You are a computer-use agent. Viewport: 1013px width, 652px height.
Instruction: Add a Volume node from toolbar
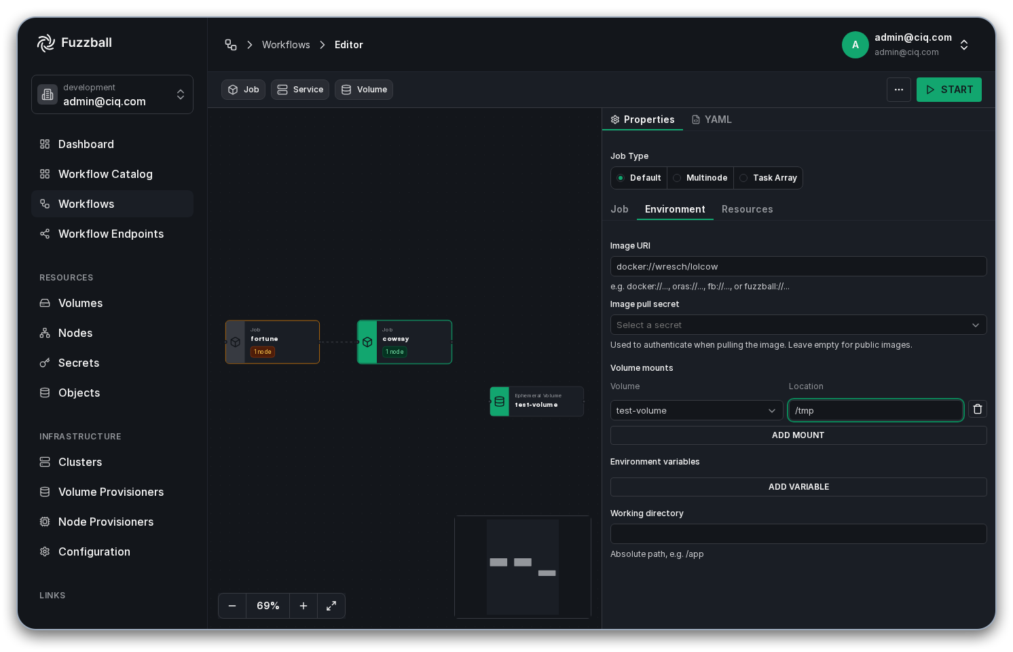pyautogui.click(x=364, y=90)
